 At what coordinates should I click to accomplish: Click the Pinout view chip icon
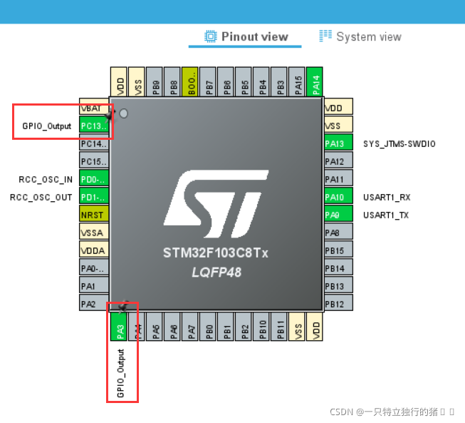[x=211, y=36]
